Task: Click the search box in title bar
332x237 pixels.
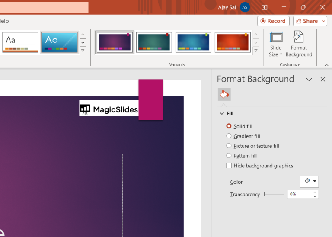Action: click(x=44, y=7)
